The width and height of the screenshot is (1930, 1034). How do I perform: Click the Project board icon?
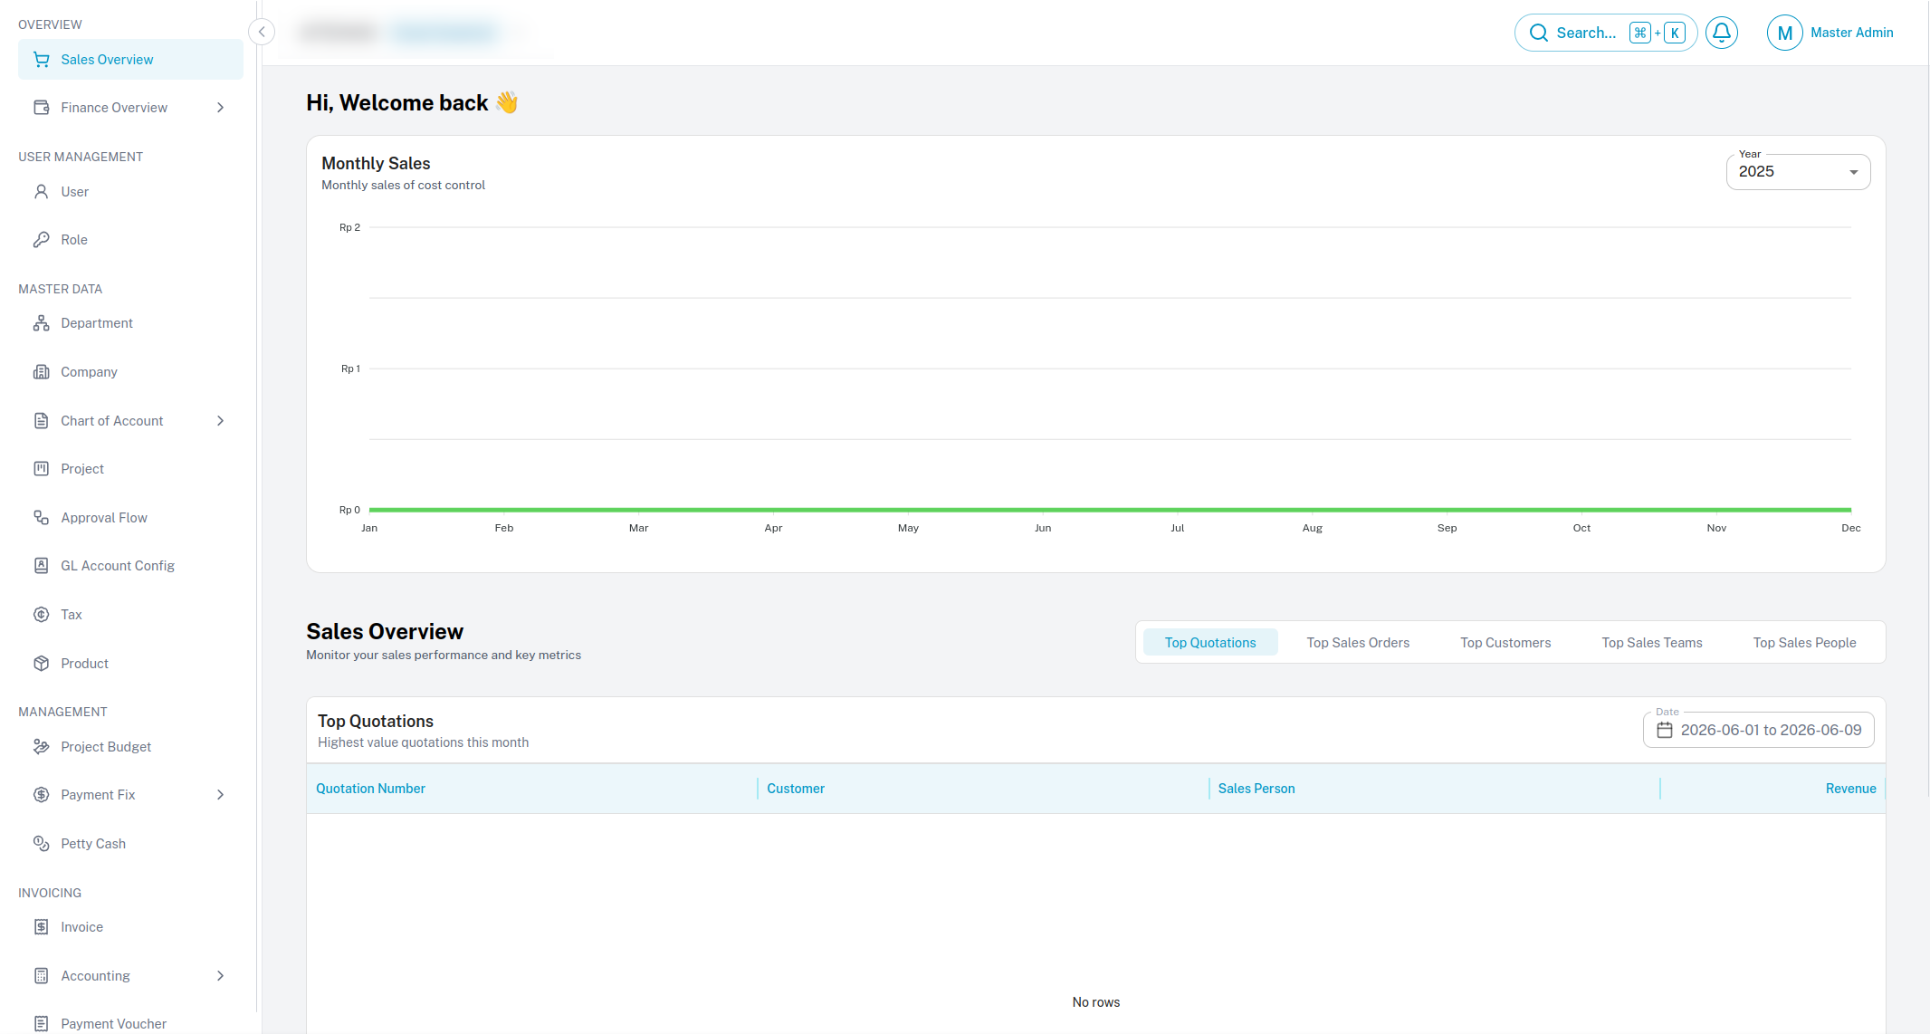pyautogui.click(x=42, y=469)
